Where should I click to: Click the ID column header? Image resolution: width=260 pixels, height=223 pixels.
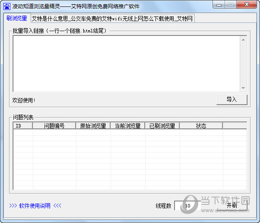point(23,126)
